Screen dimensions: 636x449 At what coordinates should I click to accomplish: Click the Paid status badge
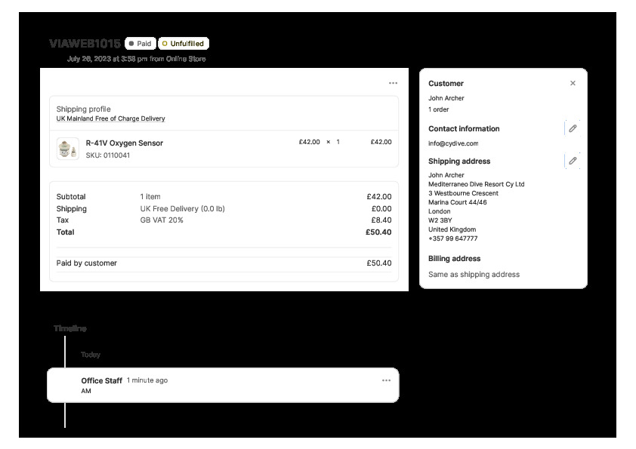140,44
